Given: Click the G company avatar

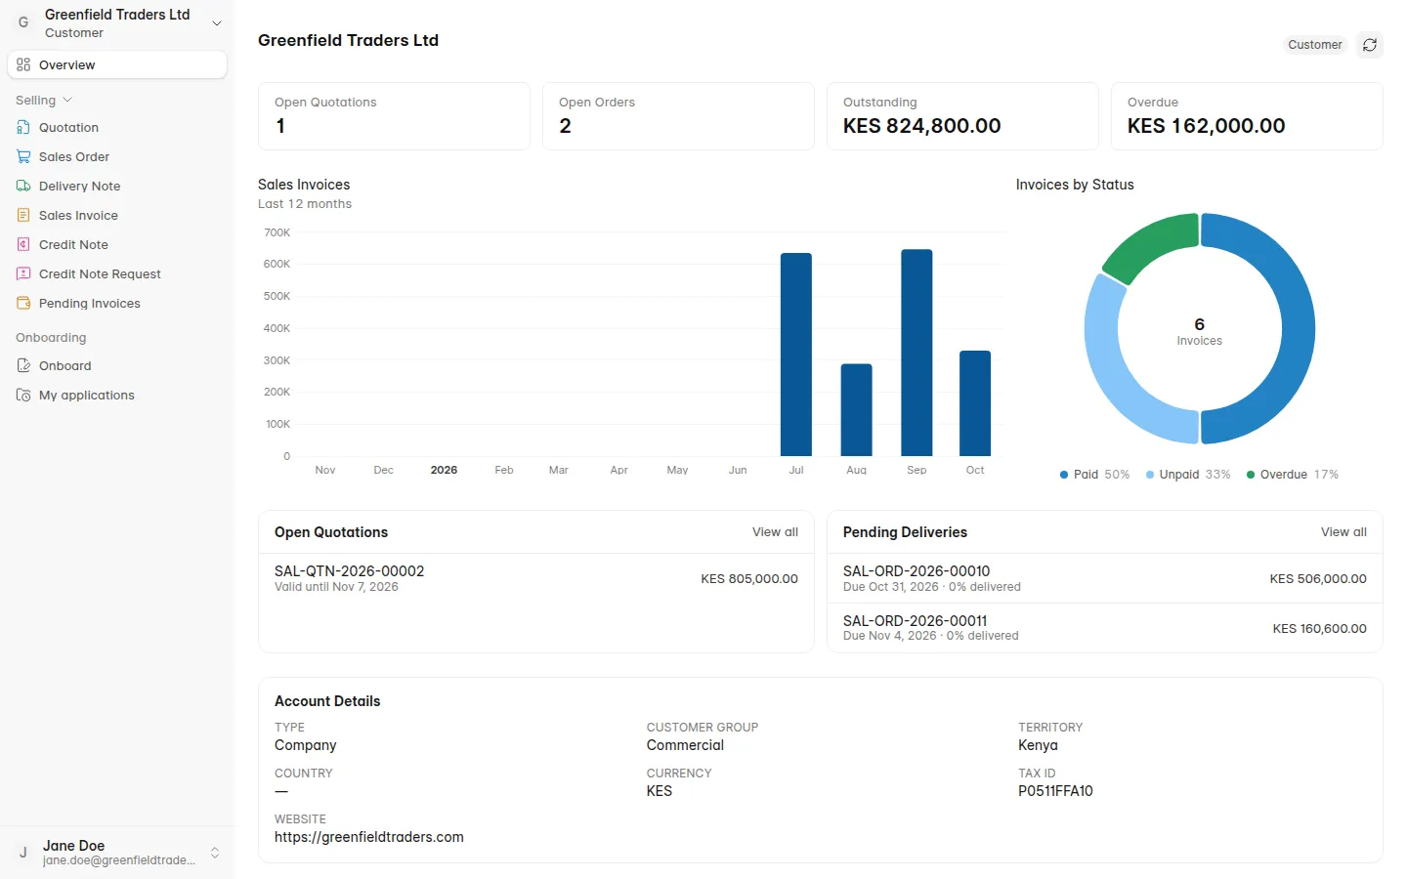Looking at the screenshot, I should pyautogui.click(x=23, y=22).
